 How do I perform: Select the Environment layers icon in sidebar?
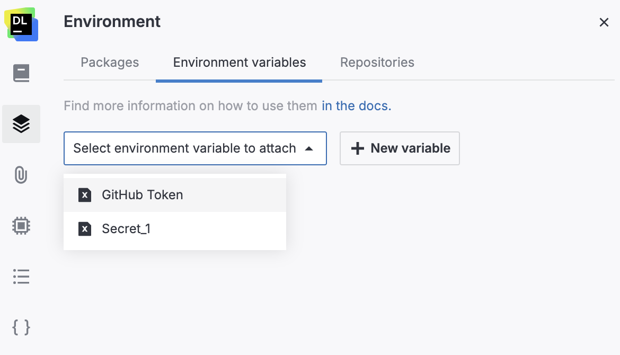coord(21,123)
